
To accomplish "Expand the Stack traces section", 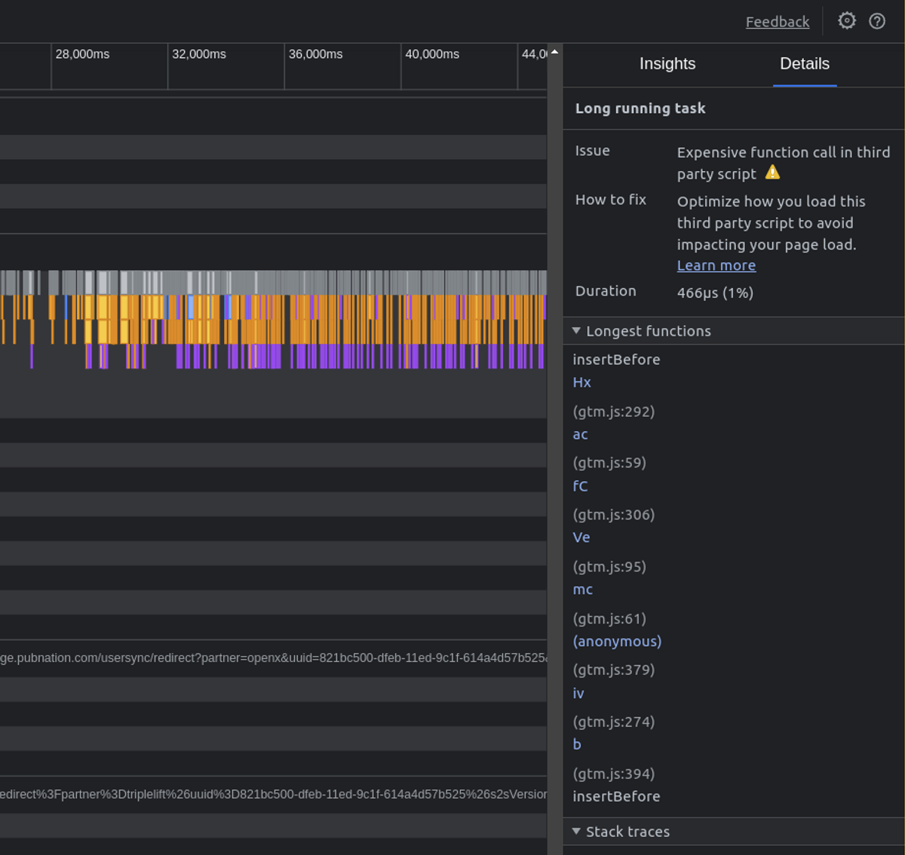I will coord(576,832).
